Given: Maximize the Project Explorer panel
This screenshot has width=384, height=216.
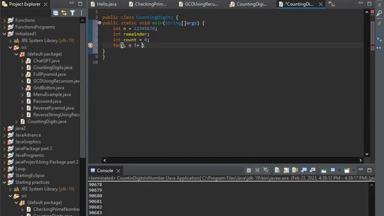Looking at the screenshot, I should coord(80,4).
